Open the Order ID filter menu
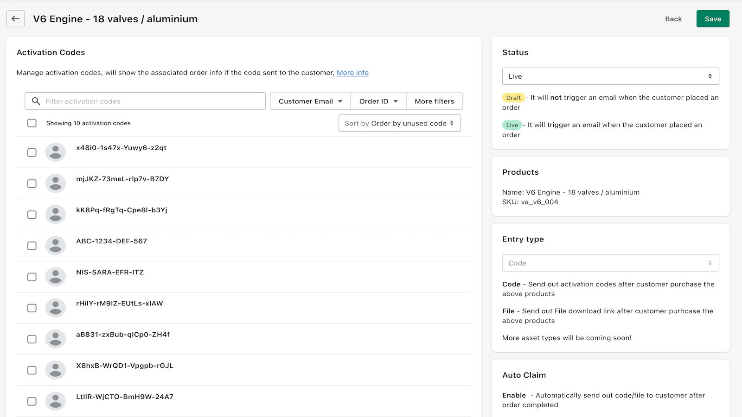 tap(378, 101)
